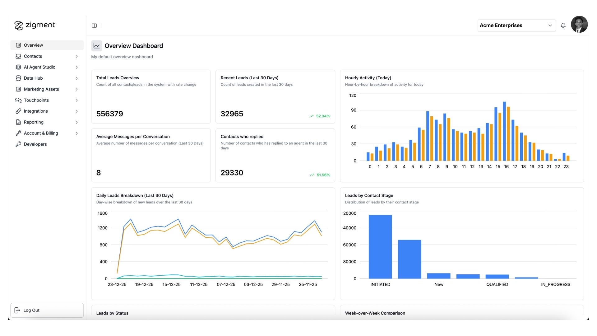This screenshot has width=597, height=336.
Task: Click the AI Agent Studio chip icon
Action: point(18,67)
